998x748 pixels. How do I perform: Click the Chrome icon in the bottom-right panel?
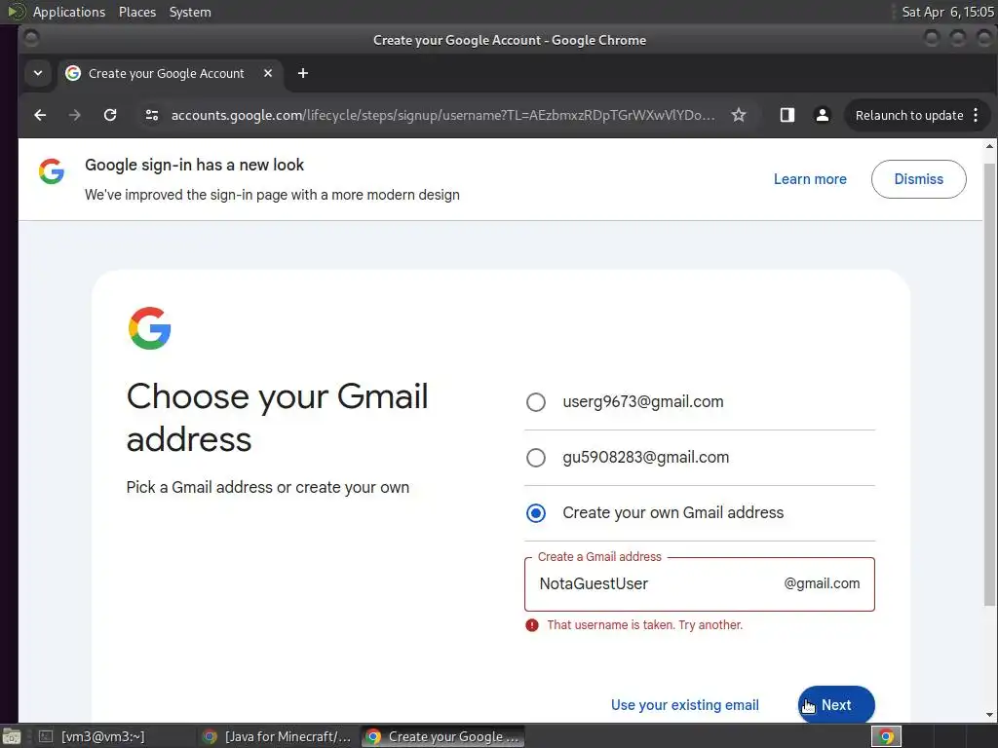(886, 736)
